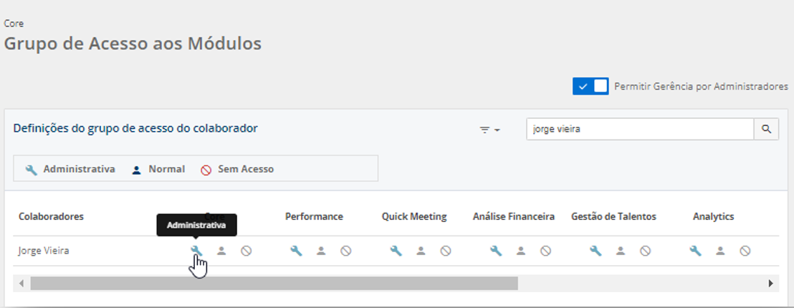Grant Administrativa access for Quick Meeting
The image size is (794, 308).
[x=396, y=251]
